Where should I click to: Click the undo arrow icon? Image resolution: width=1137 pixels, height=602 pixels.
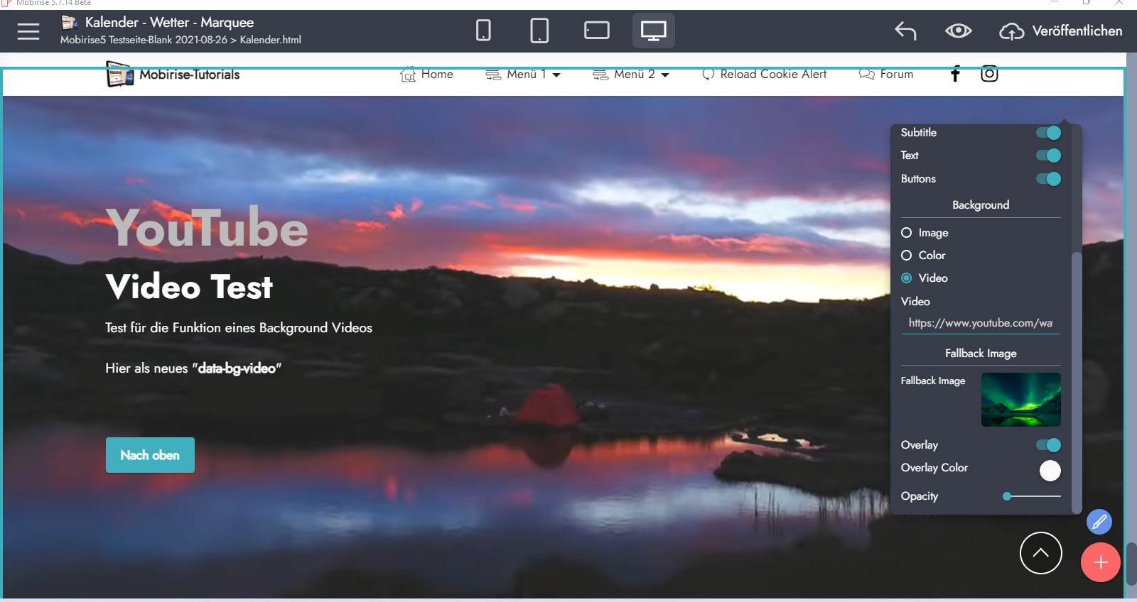(x=905, y=31)
